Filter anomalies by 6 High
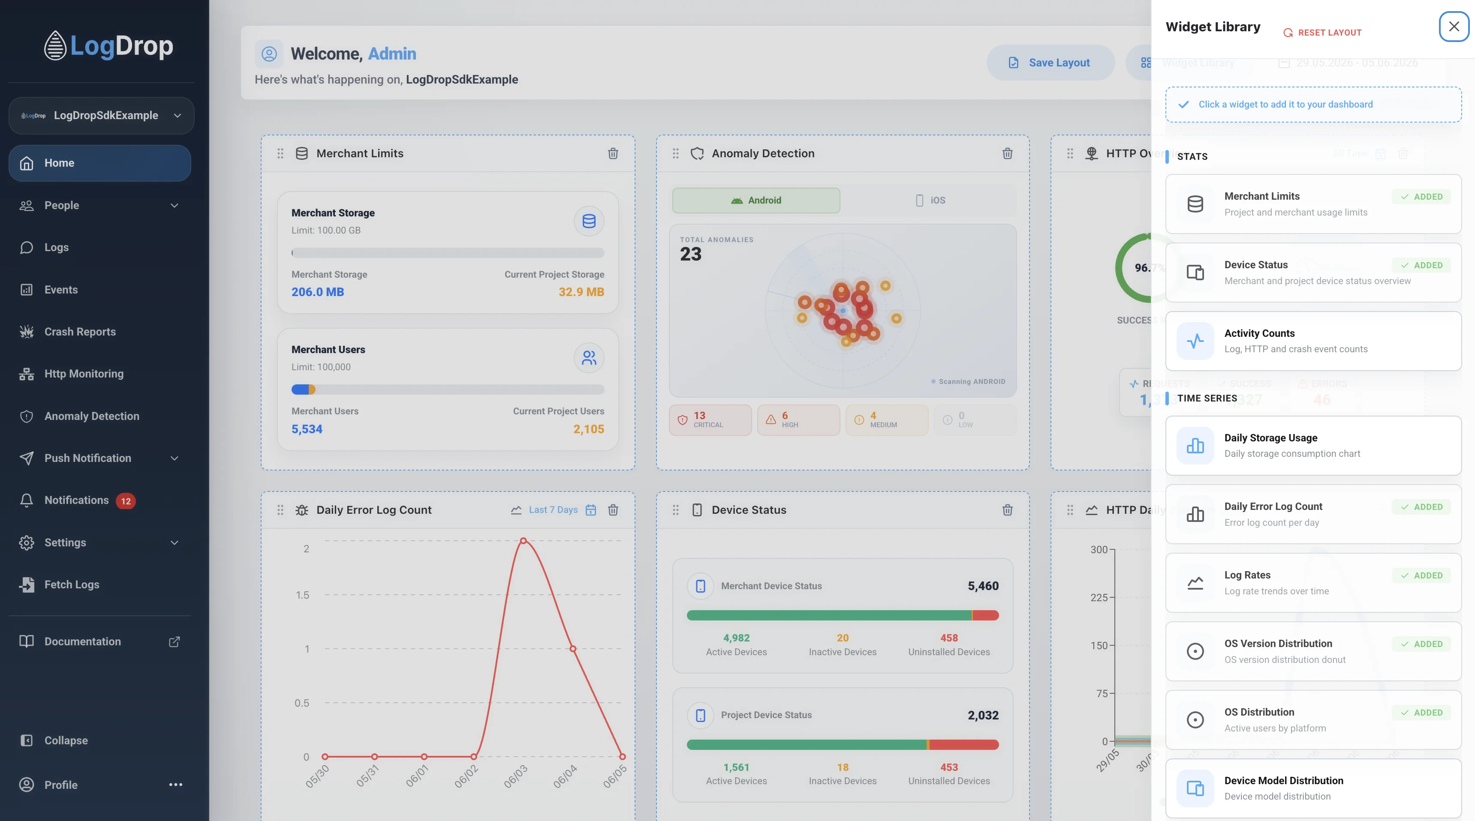1475x821 pixels. (x=798, y=420)
